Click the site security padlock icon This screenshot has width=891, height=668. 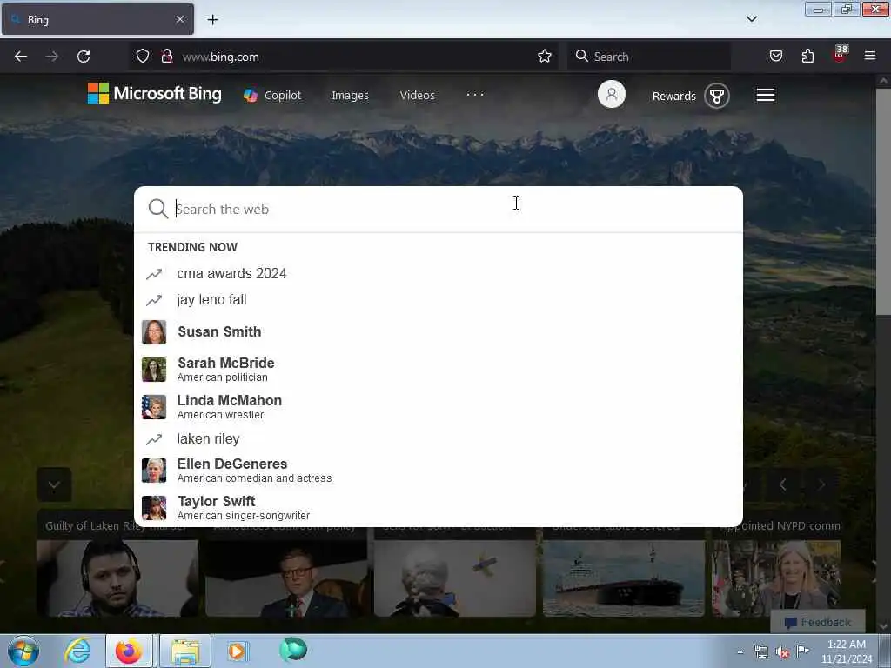click(166, 57)
